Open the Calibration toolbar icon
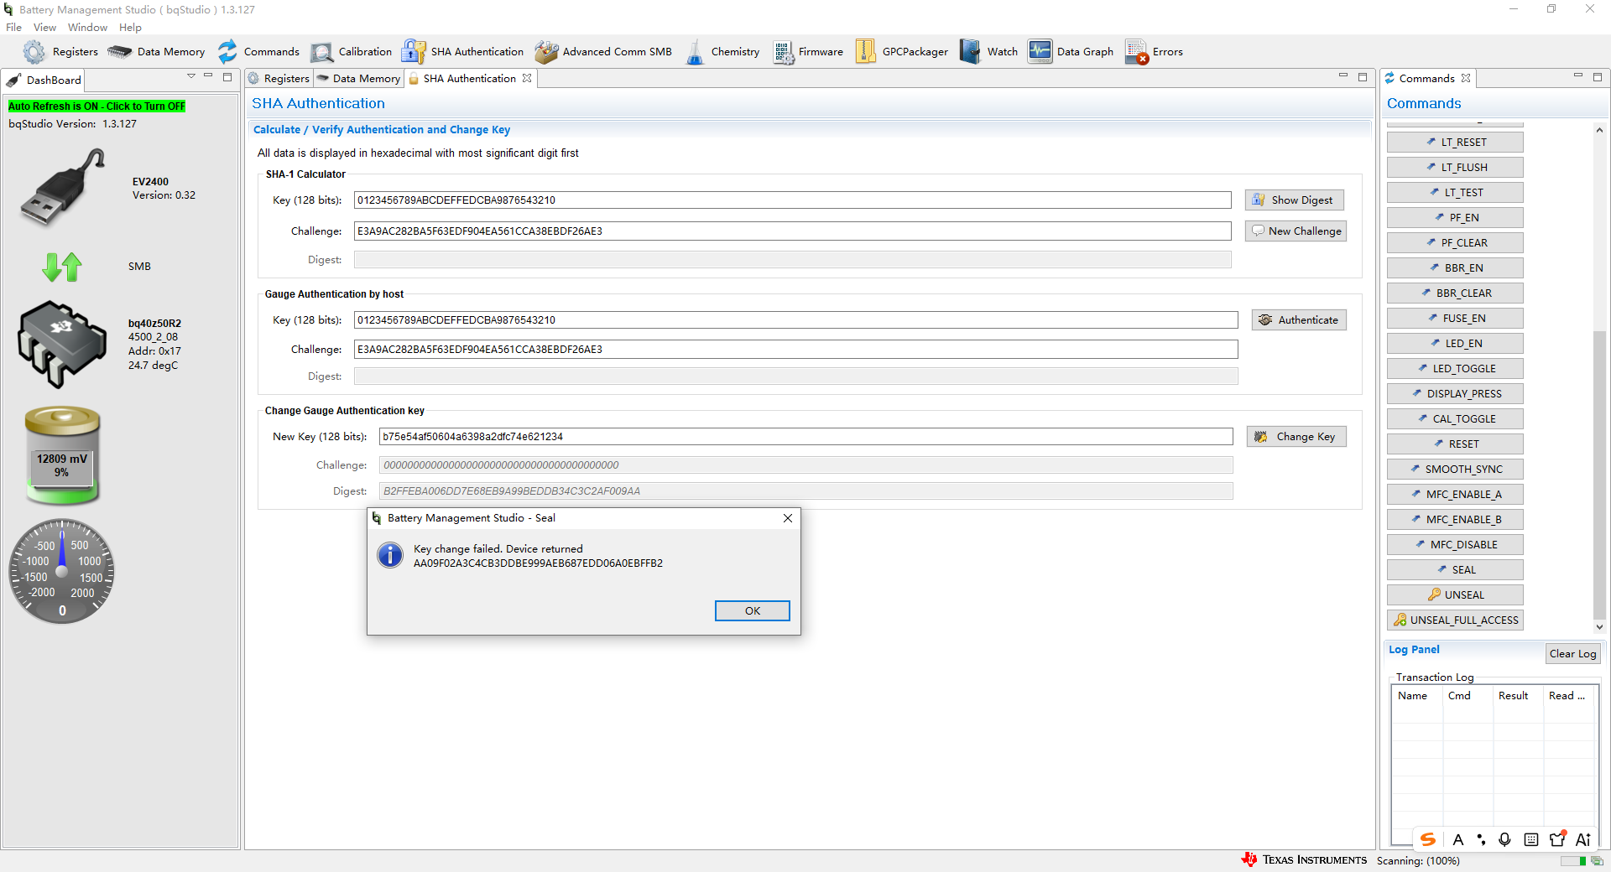1611x872 pixels. [321, 52]
